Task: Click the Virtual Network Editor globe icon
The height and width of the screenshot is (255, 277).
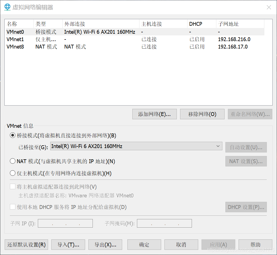Action: coord(7,7)
